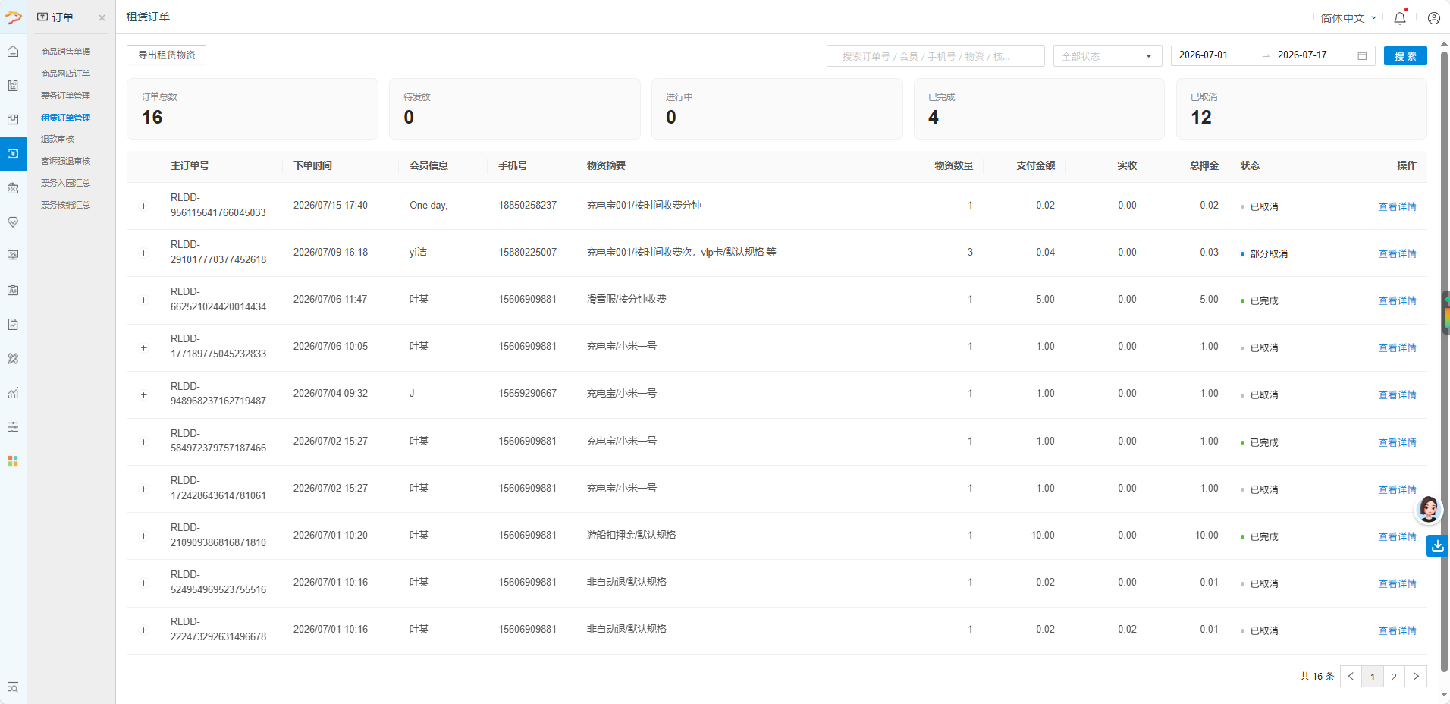Select 租赁订单管理 menu item
The image size is (1450, 704).
[x=65, y=118]
